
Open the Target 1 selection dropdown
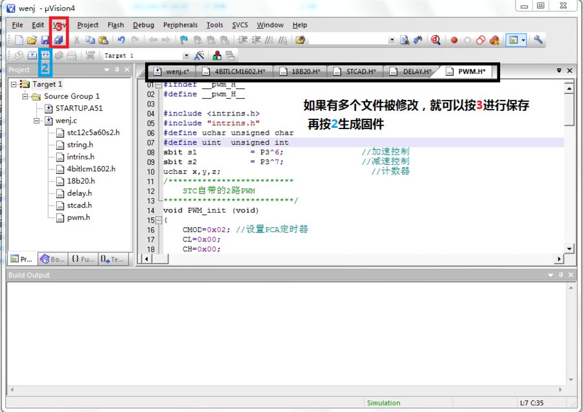pos(187,55)
